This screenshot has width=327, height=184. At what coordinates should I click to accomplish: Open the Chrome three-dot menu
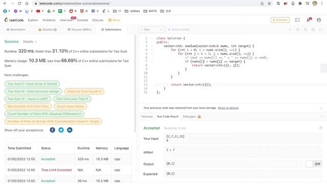(x=322, y=4)
